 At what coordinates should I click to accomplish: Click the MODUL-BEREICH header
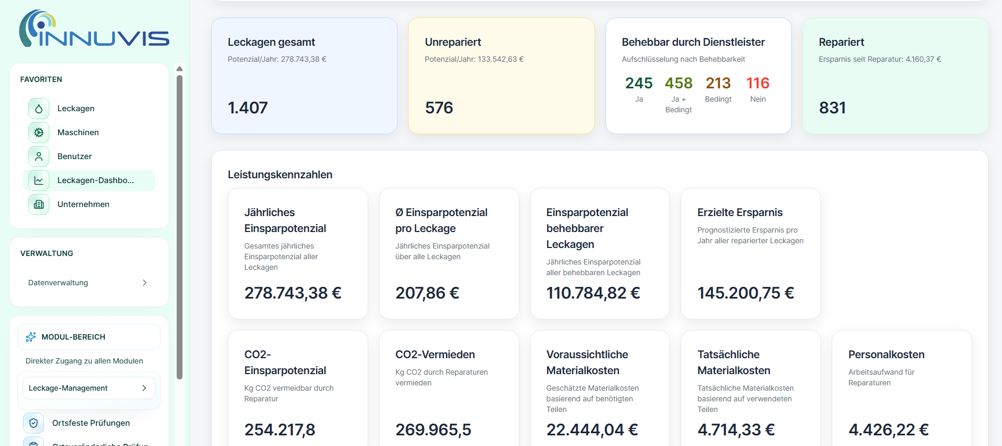[89, 337]
